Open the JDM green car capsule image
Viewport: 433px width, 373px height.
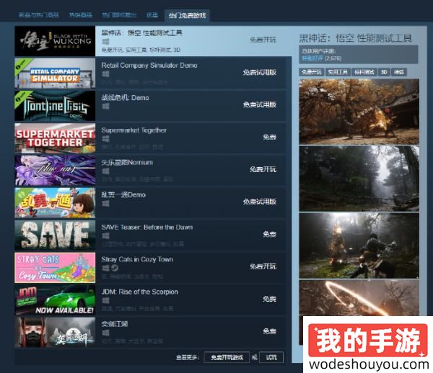pos(55,300)
